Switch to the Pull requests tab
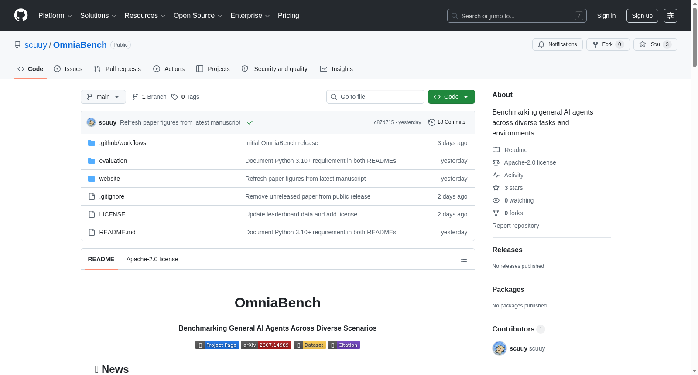 (x=117, y=69)
